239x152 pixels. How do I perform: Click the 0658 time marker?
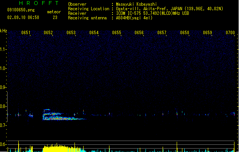tap(185, 33)
